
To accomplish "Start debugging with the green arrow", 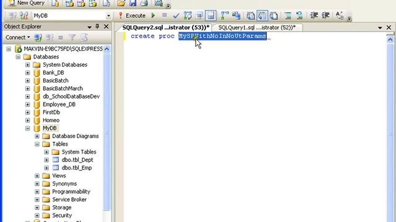I will pos(153,15).
